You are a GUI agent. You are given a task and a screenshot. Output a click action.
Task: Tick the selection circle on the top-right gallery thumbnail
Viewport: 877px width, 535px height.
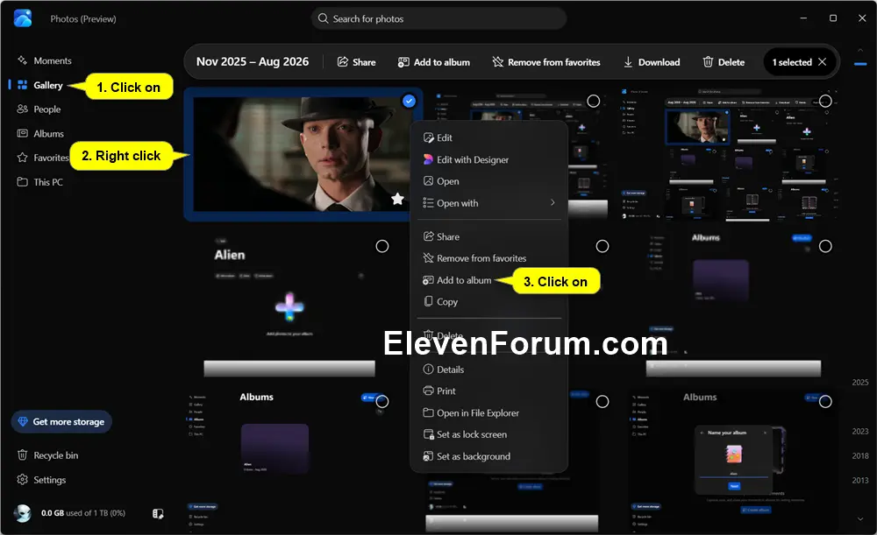825,101
